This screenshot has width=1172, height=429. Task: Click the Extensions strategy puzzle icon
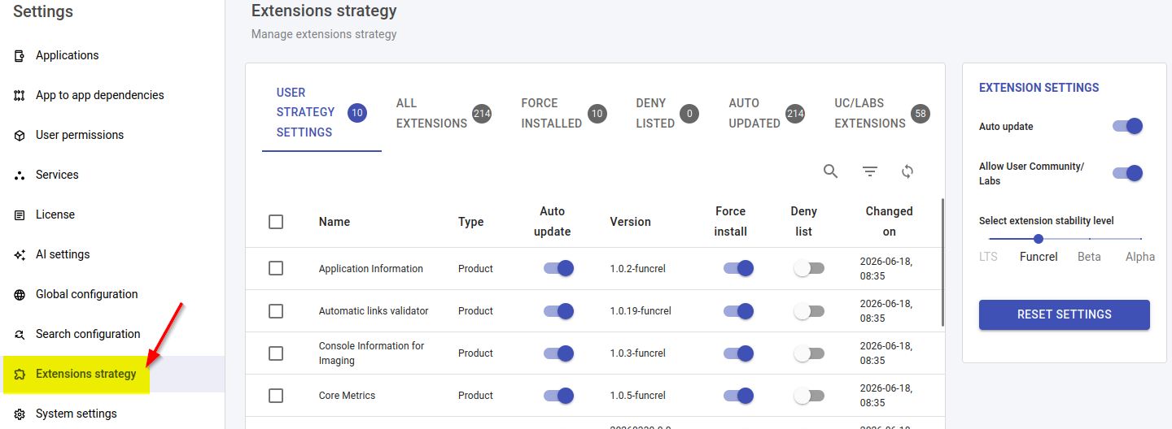pyautogui.click(x=20, y=374)
